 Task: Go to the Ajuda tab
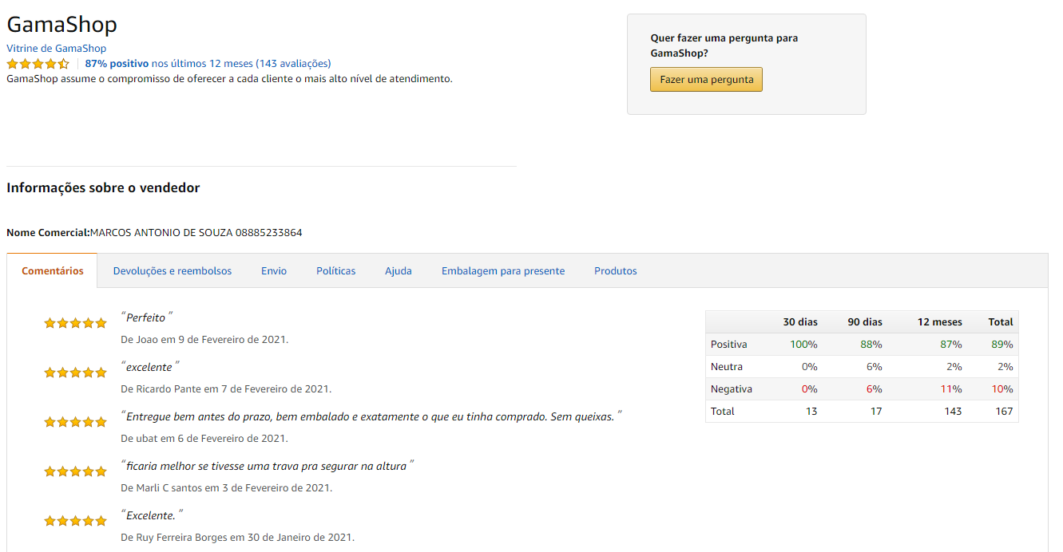click(399, 271)
